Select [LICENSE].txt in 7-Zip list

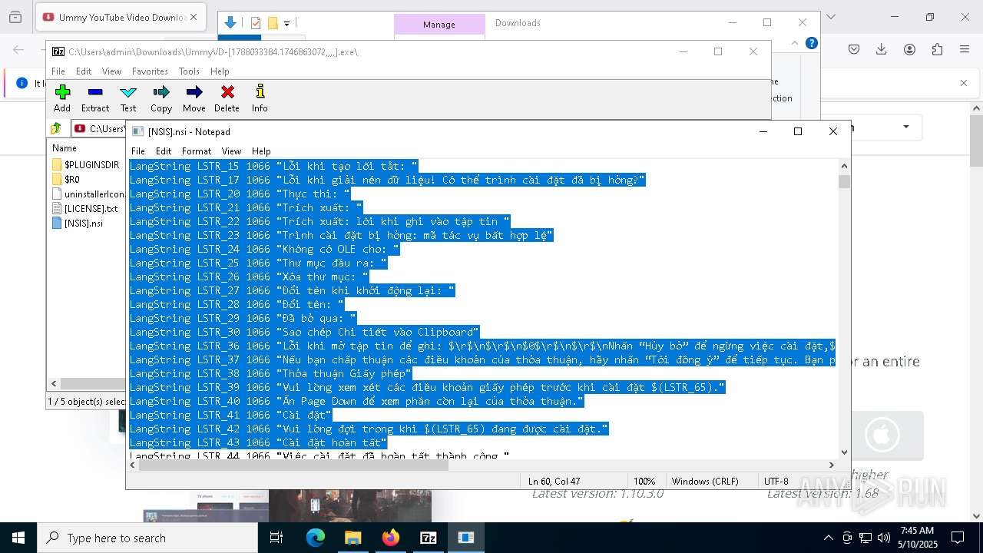coord(85,209)
